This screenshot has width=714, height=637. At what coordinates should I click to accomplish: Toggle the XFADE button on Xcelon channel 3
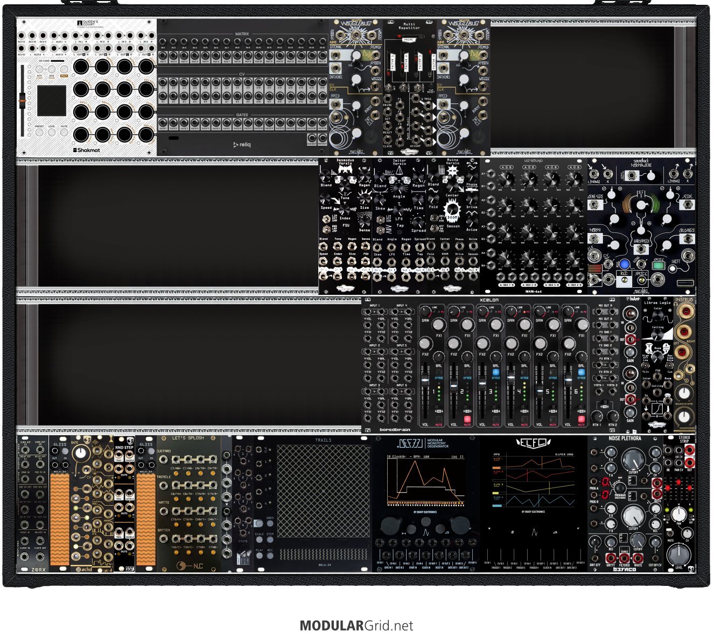coord(495,372)
